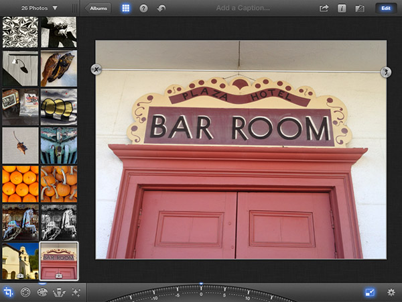Undo the last change
The width and height of the screenshot is (402, 302).
pos(161,8)
